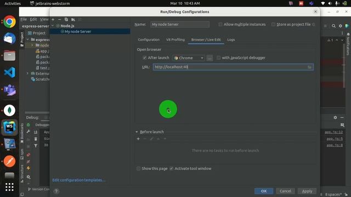Open the Project tool window side tab
The width and height of the screenshot is (351, 197).
[x=22, y=39]
